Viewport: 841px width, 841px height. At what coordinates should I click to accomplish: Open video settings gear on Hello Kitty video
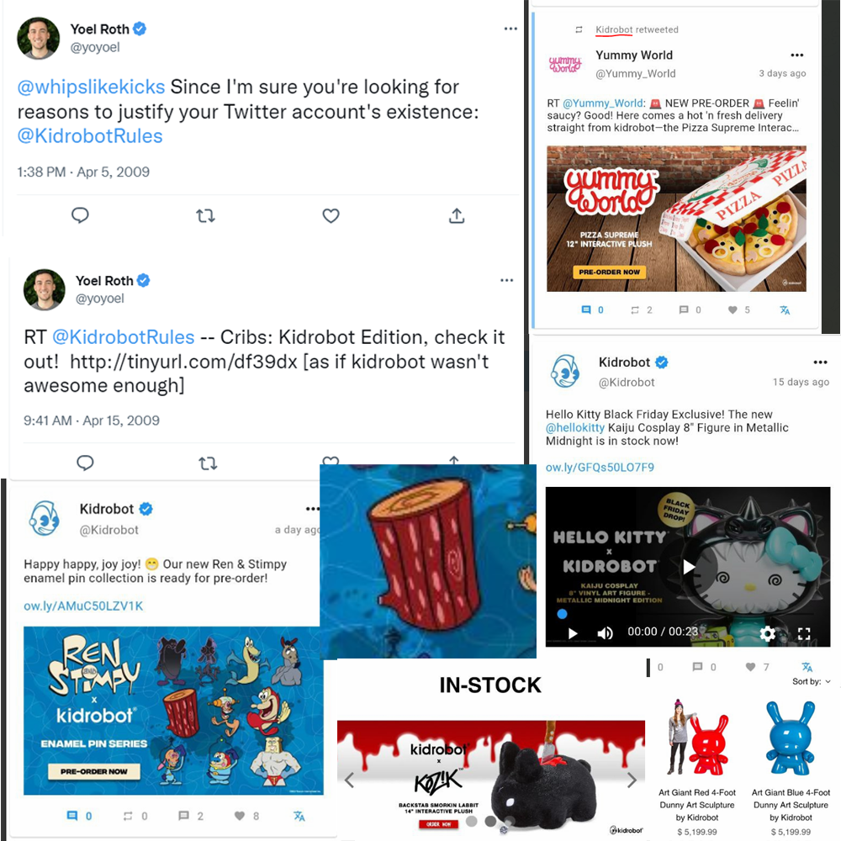click(768, 633)
